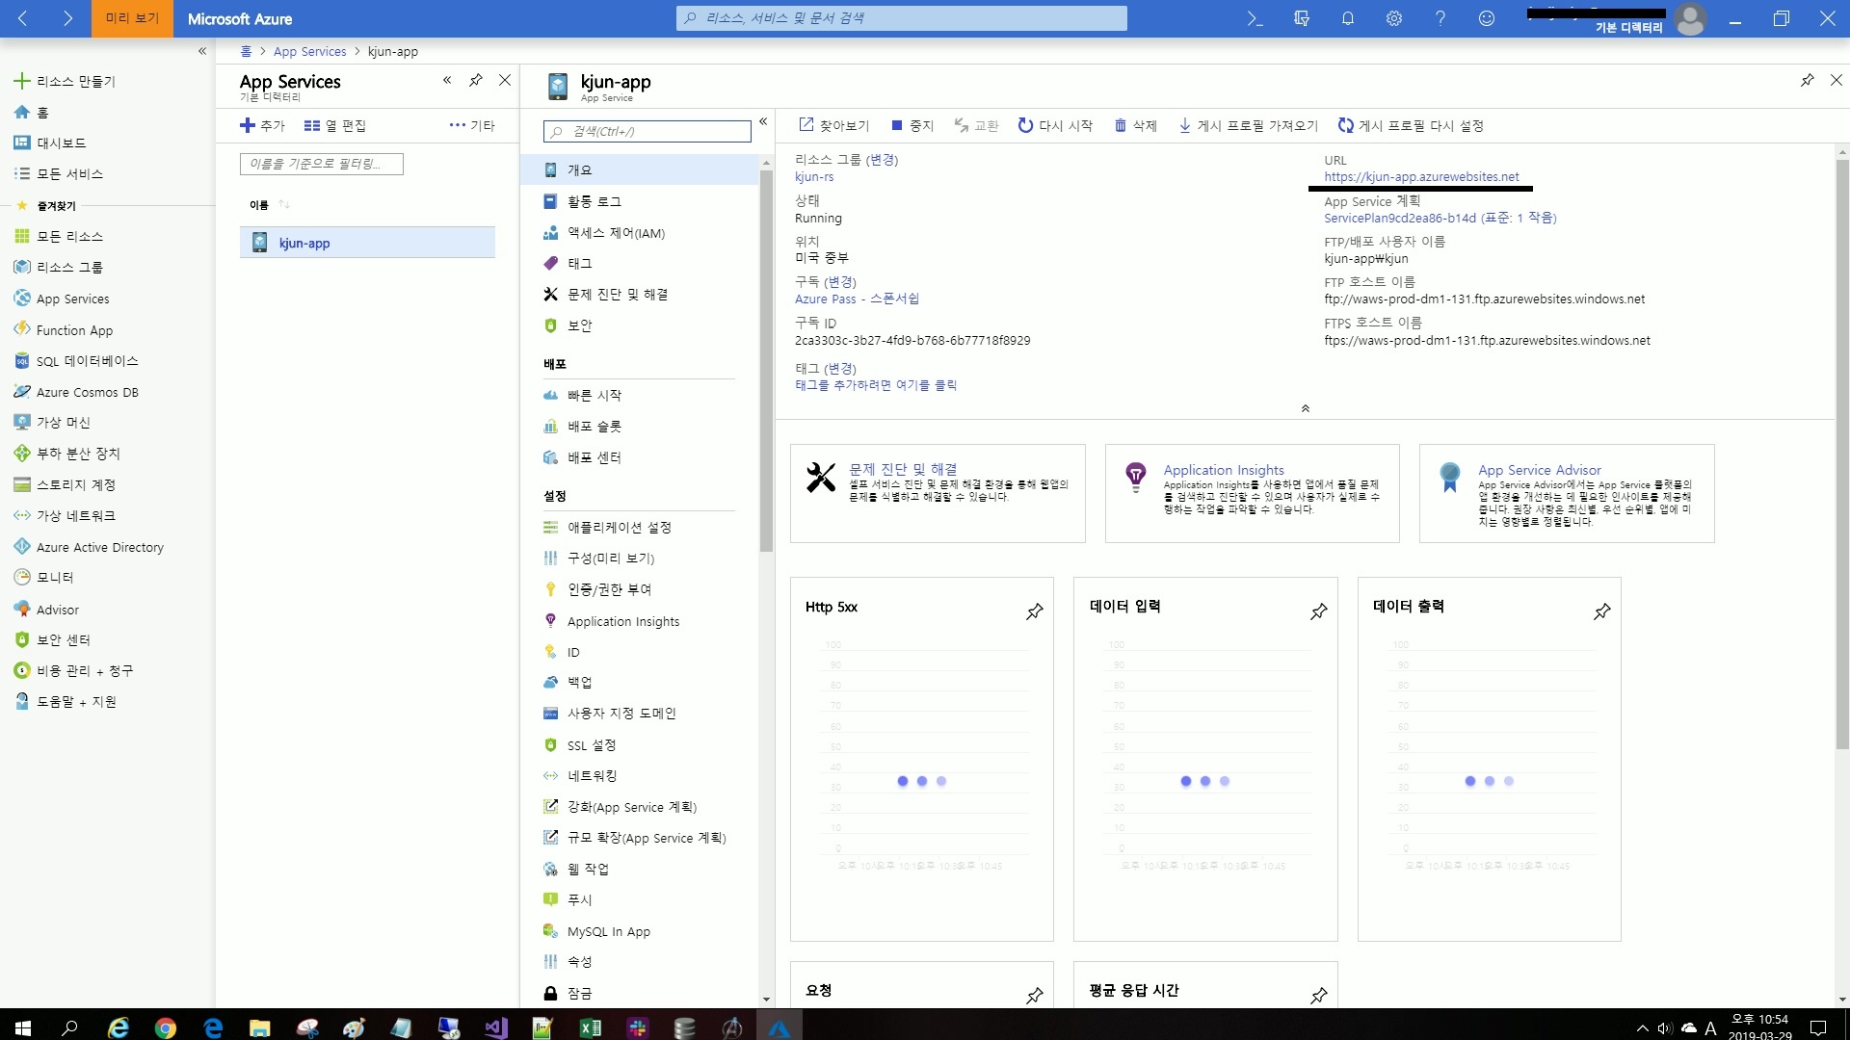Open 배포 슬롯 menu item
1850x1040 pixels.
pyautogui.click(x=594, y=427)
